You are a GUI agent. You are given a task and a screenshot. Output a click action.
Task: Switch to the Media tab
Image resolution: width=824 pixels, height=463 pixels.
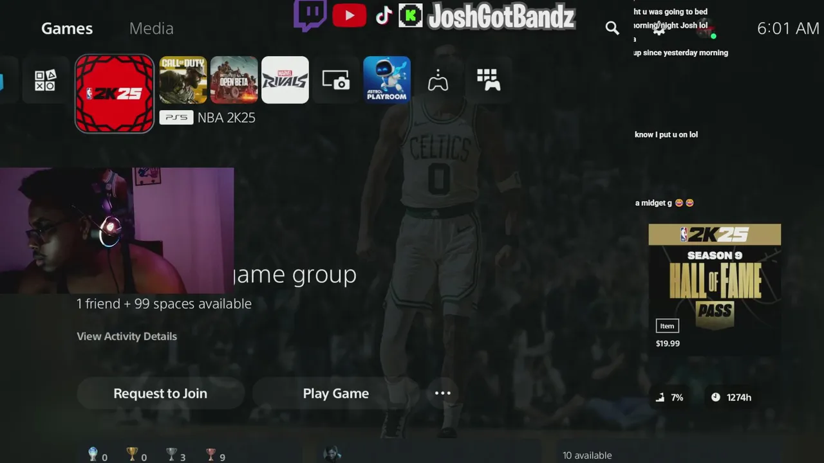(x=151, y=28)
